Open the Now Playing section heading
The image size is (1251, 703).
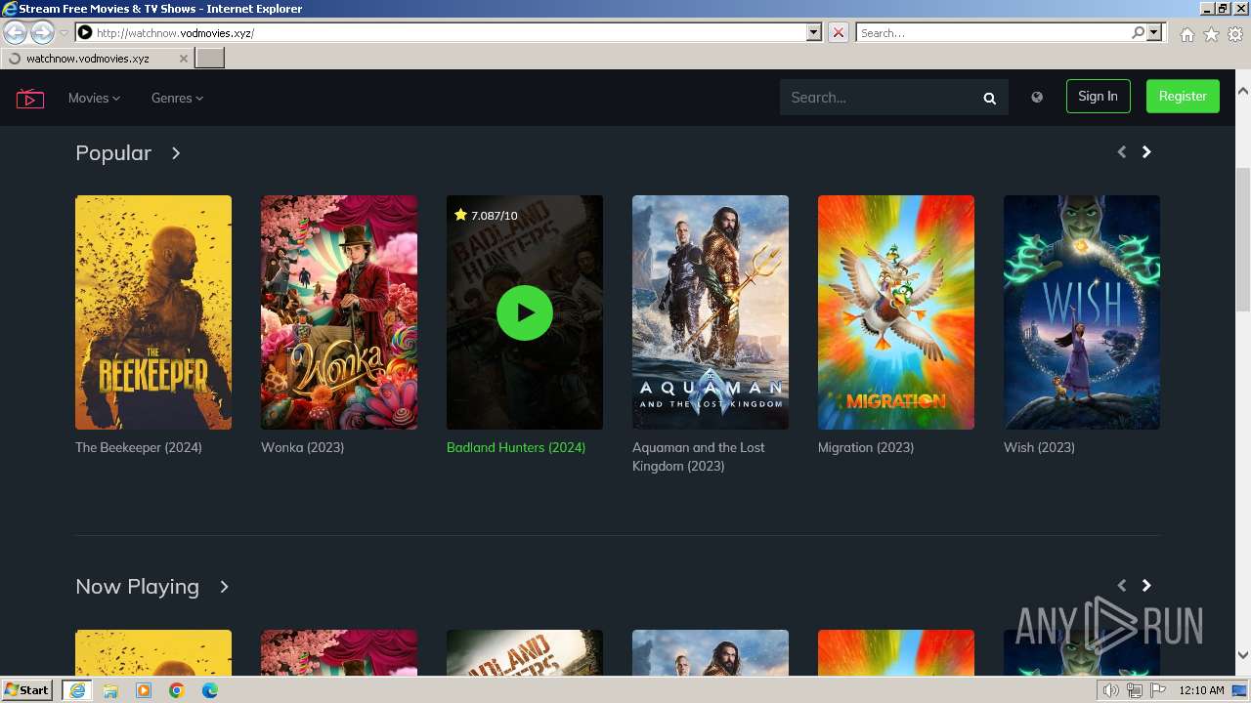pyautogui.click(x=137, y=587)
